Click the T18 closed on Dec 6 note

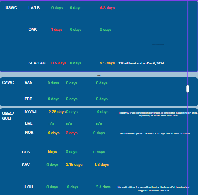click(142, 64)
